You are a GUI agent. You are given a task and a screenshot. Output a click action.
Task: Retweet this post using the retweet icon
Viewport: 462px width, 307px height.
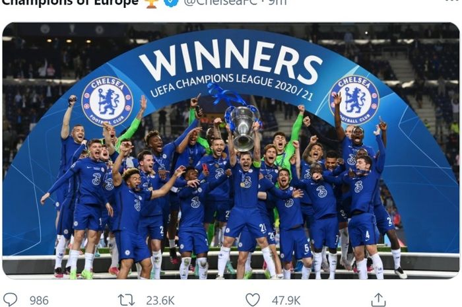click(x=127, y=300)
